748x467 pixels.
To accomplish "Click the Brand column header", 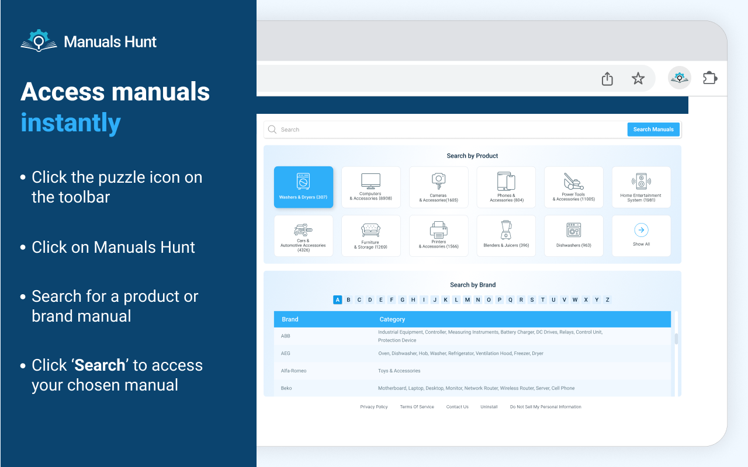I will click(290, 319).
